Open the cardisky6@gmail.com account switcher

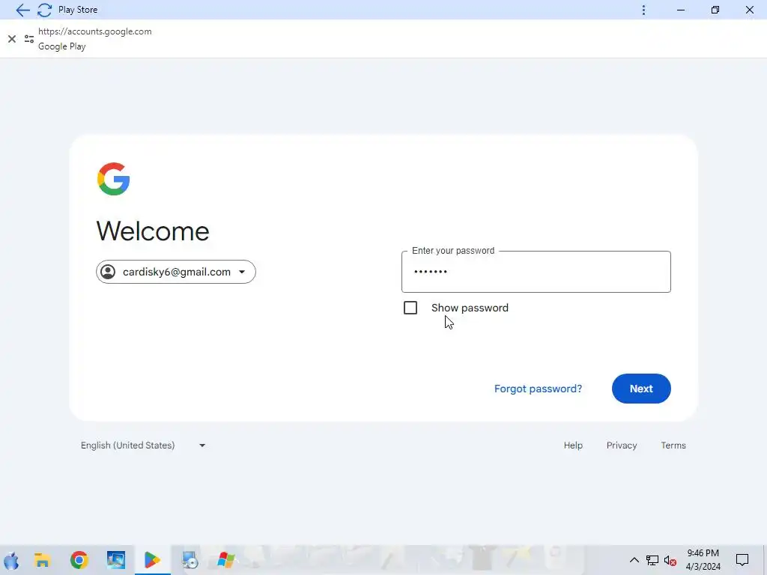(x=176, y=272)
